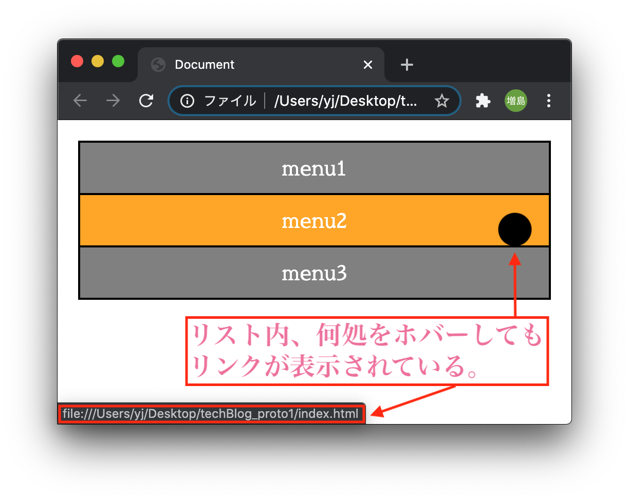Close the Document tab
The width and height of the screenshot is (629, 500).
click(368, 65)
